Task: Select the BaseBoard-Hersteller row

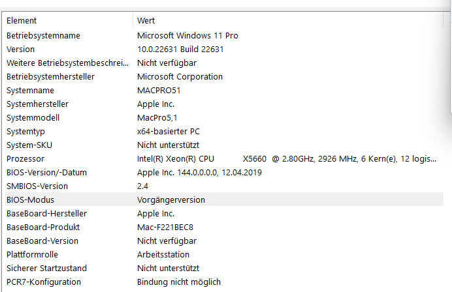Action: (224, 214)
